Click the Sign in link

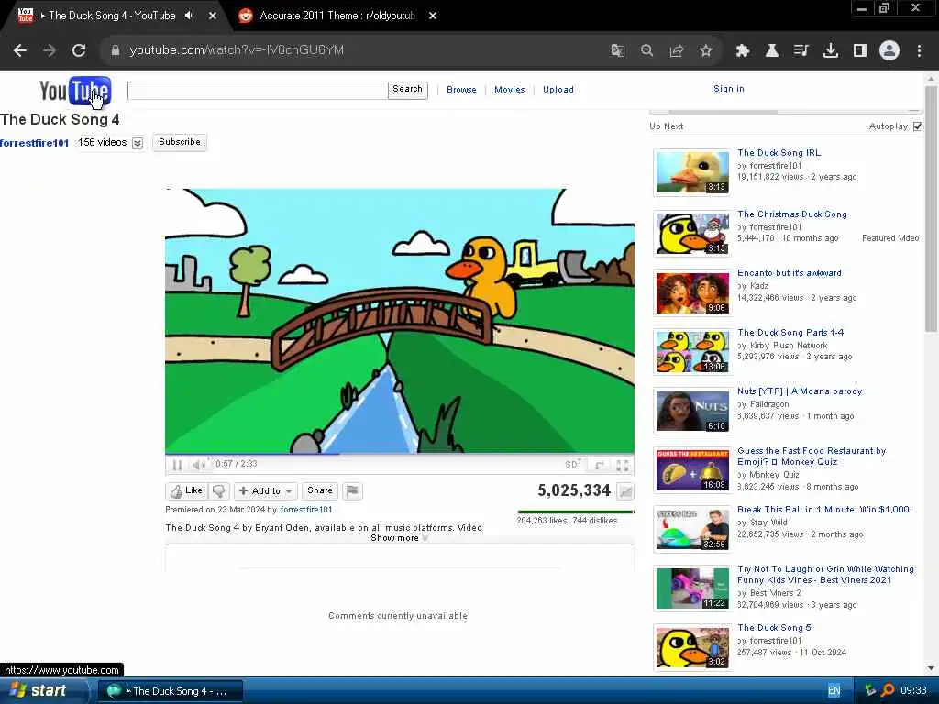729,89
